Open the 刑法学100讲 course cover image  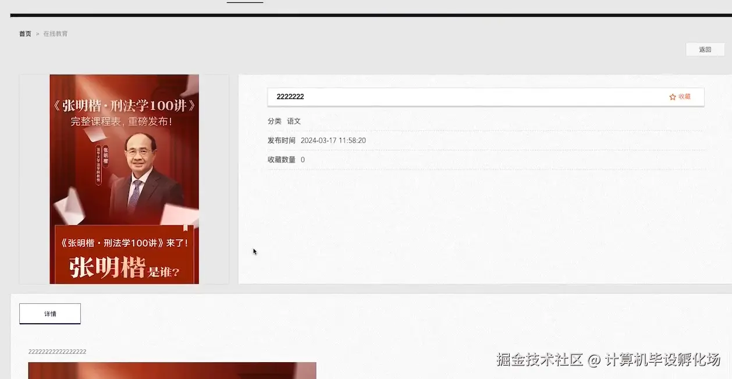click(x=123, y=178)
